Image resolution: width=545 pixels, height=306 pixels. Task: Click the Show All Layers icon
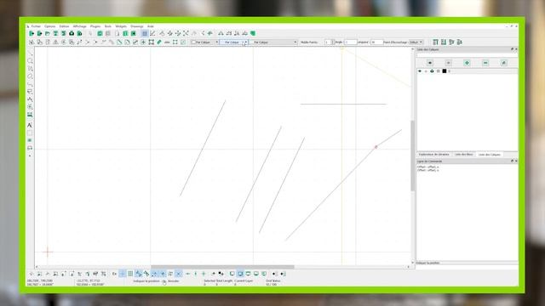pyautogui.click(x=430, y=63)
